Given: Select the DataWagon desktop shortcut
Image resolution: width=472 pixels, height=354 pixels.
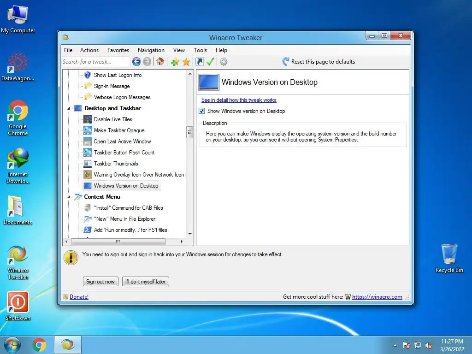Looking at the screenshot, I should click(18, 67).
